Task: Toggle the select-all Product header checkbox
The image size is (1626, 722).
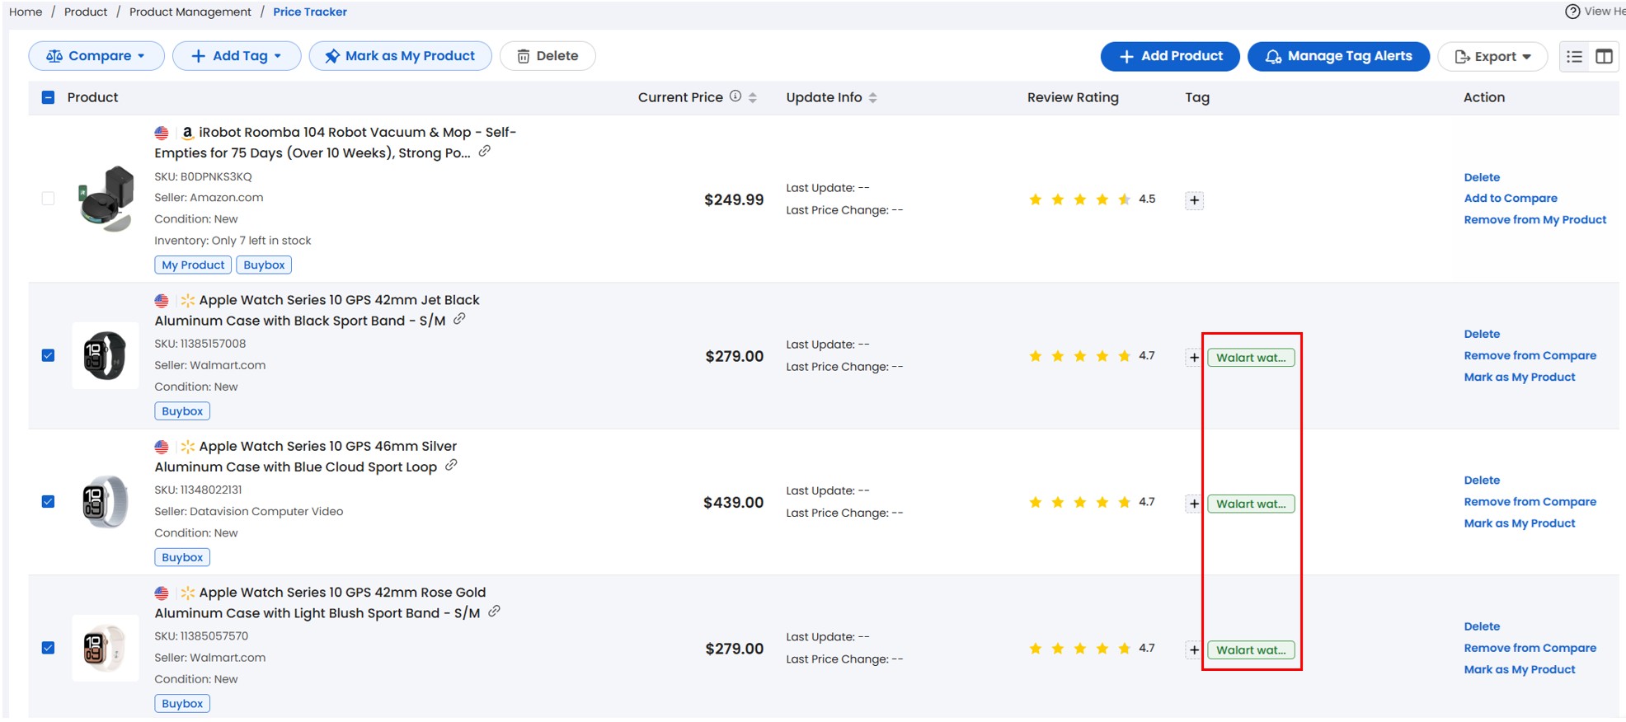Action: [48, 97]
